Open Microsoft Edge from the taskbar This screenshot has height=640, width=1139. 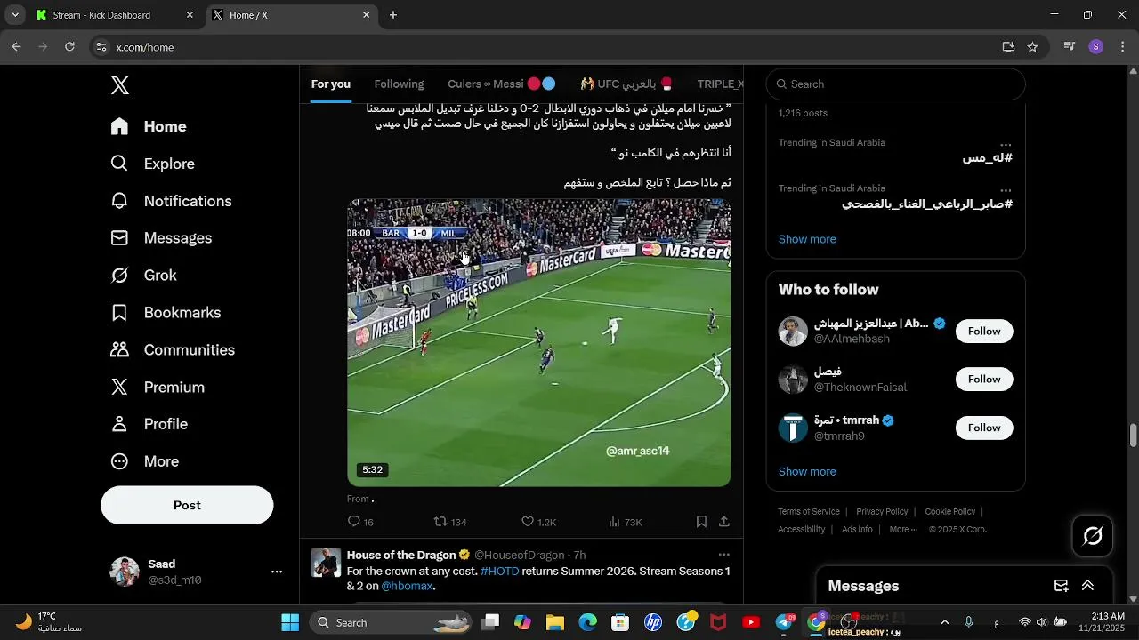(587, 622)
